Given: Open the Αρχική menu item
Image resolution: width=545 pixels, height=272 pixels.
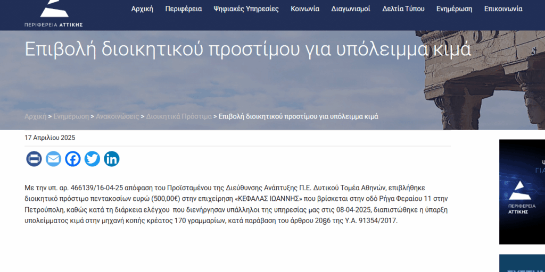Looking at the screenshot, I should (142, 9).
